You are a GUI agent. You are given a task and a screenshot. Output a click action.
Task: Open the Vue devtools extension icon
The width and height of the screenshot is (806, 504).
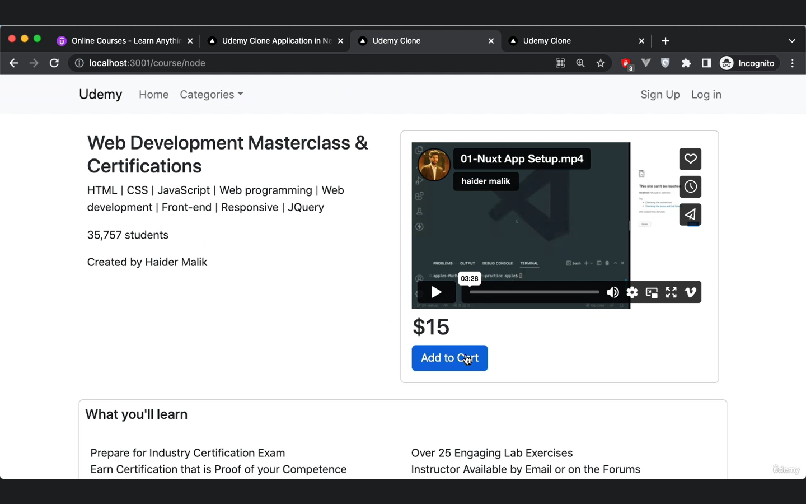[x=646, y=63]
